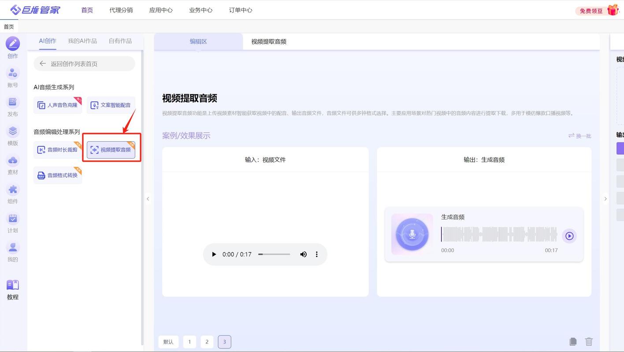Screen dimensions: 624x352
Task: Open the 创作 sidebar icon
Action: coord(13,44)
